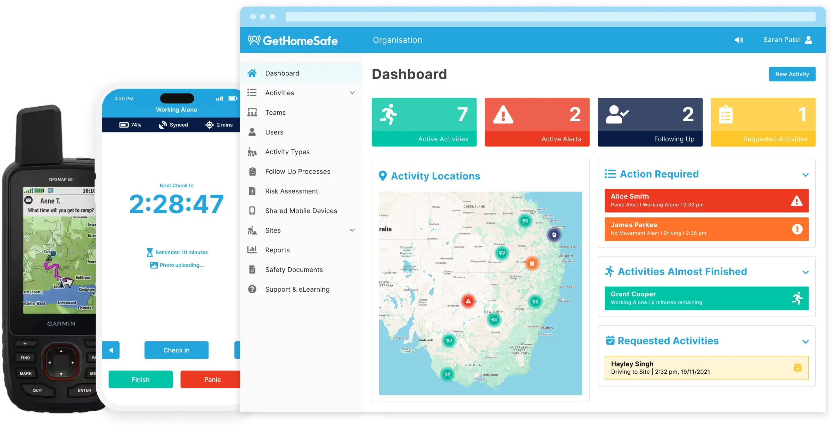834x430 pixels.
Task: Collapse the Activities Almost Finished panel
Action: point(805,272)
